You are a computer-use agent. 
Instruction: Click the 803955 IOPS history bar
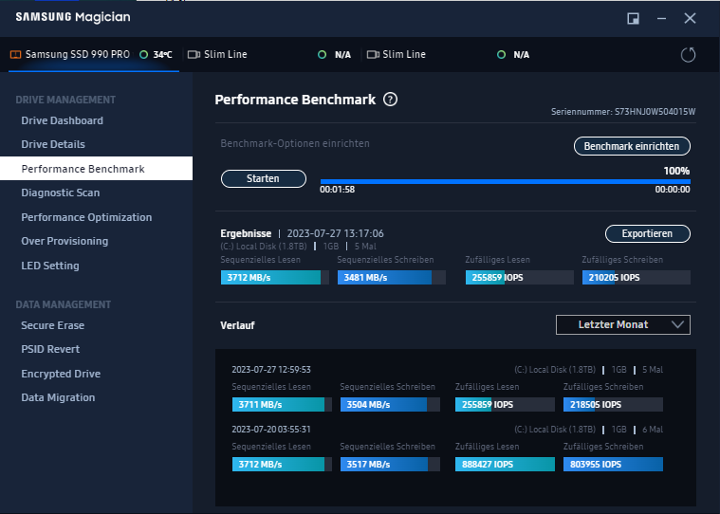(613, 464)
